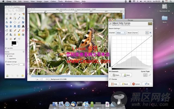Select the Smudge tool

(x=11, y=39)
